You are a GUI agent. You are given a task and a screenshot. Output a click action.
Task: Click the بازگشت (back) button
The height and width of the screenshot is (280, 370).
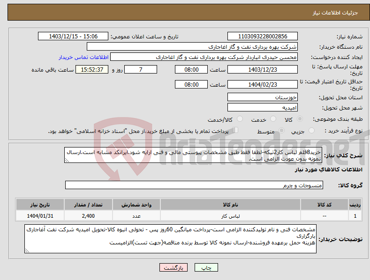pyautogui.click(x=174, y=267)
